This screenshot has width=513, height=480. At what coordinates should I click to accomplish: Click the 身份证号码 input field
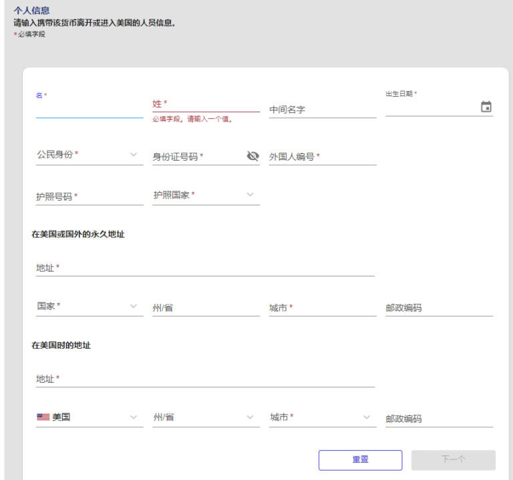[x=199, y=157]
